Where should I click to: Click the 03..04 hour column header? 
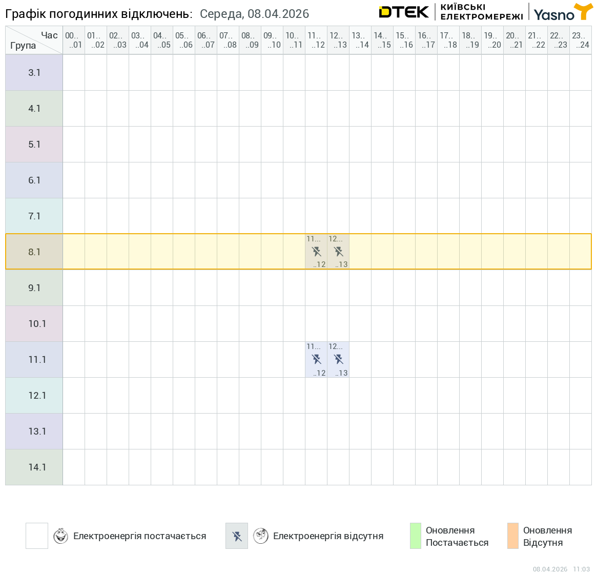point(140,40)
